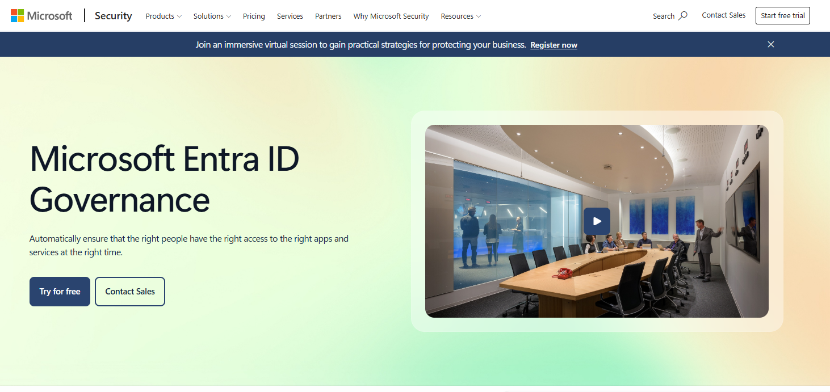Click the Start free trial button
Image resolution: width=830 pixels, height=392 pixels.
(783, 16)
